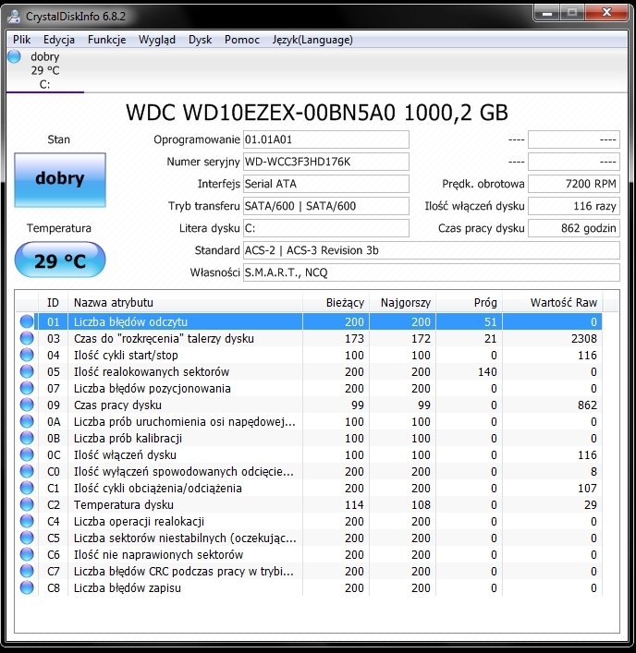Select the row 'Ilość realokowanych sektorów'
Screen dimensions: 636x653
(x=309, y=371)
